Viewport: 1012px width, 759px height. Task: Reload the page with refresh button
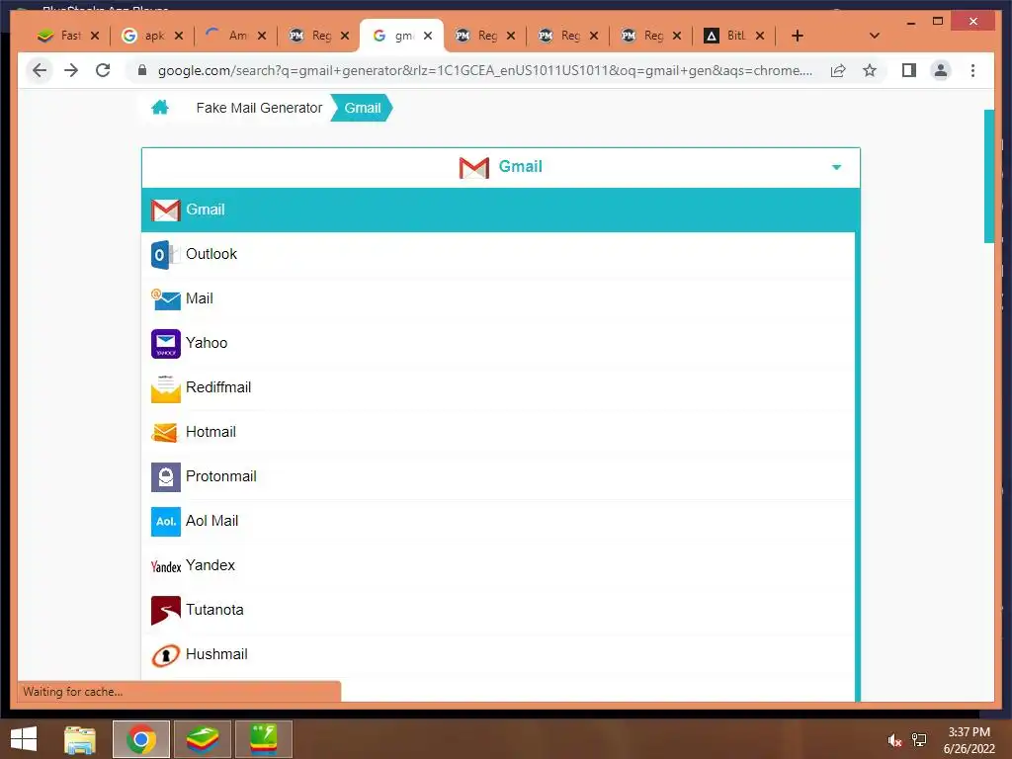103,70
